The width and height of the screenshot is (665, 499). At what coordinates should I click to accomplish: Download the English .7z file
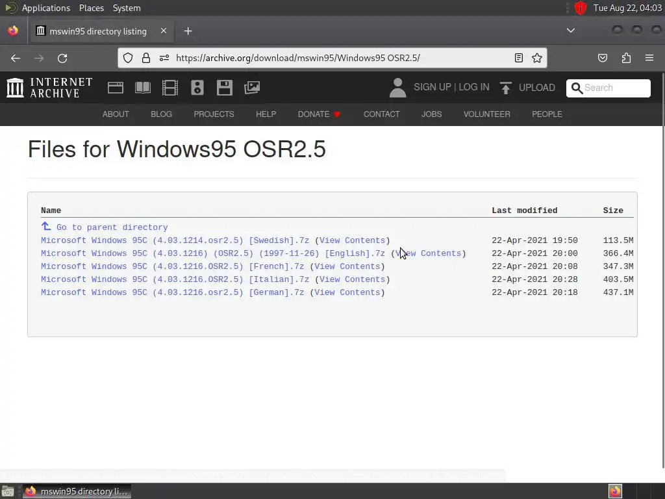(213, 253)
